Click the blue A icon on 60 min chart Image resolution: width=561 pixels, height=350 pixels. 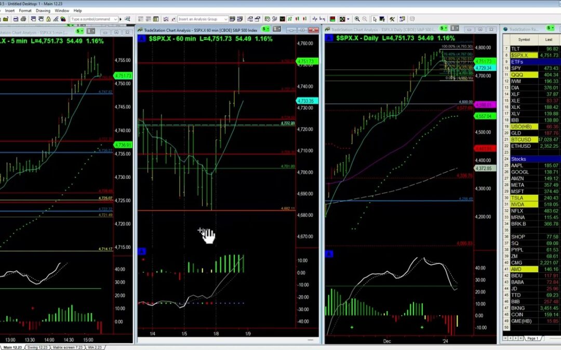pyautogui.click(x=142, y=38)
